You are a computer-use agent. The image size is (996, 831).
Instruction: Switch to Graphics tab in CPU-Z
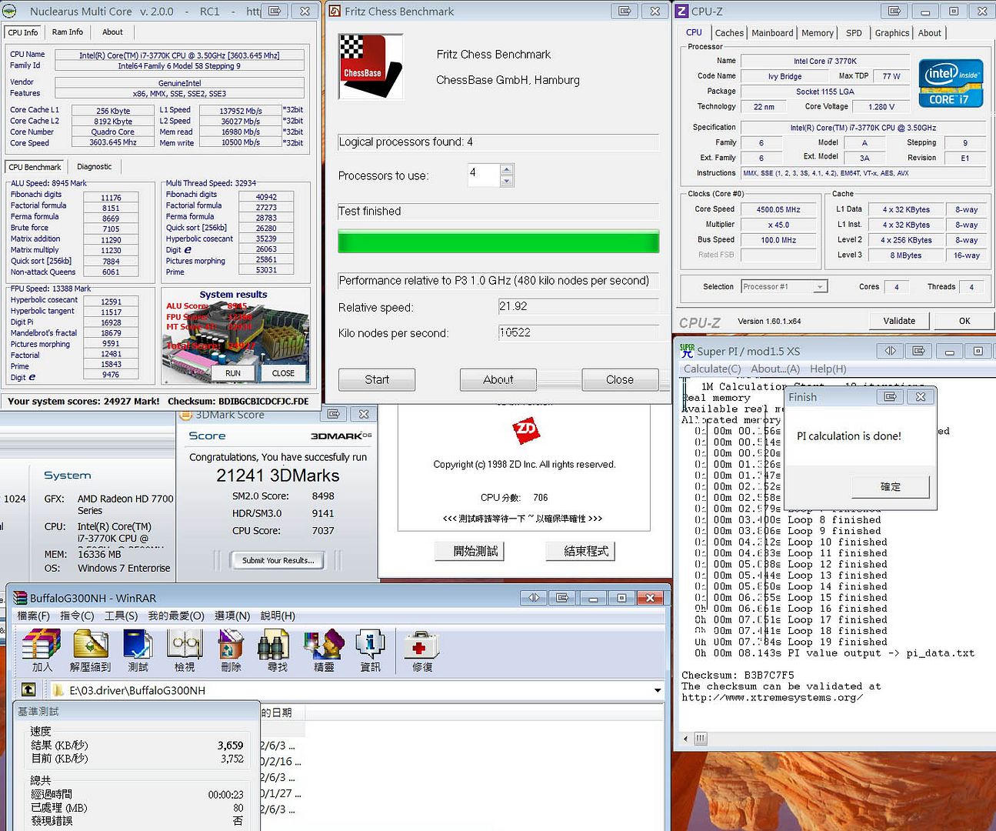[891, 33]
